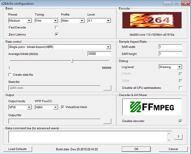Click the command line scrollbar down arrow

[169, 140]
